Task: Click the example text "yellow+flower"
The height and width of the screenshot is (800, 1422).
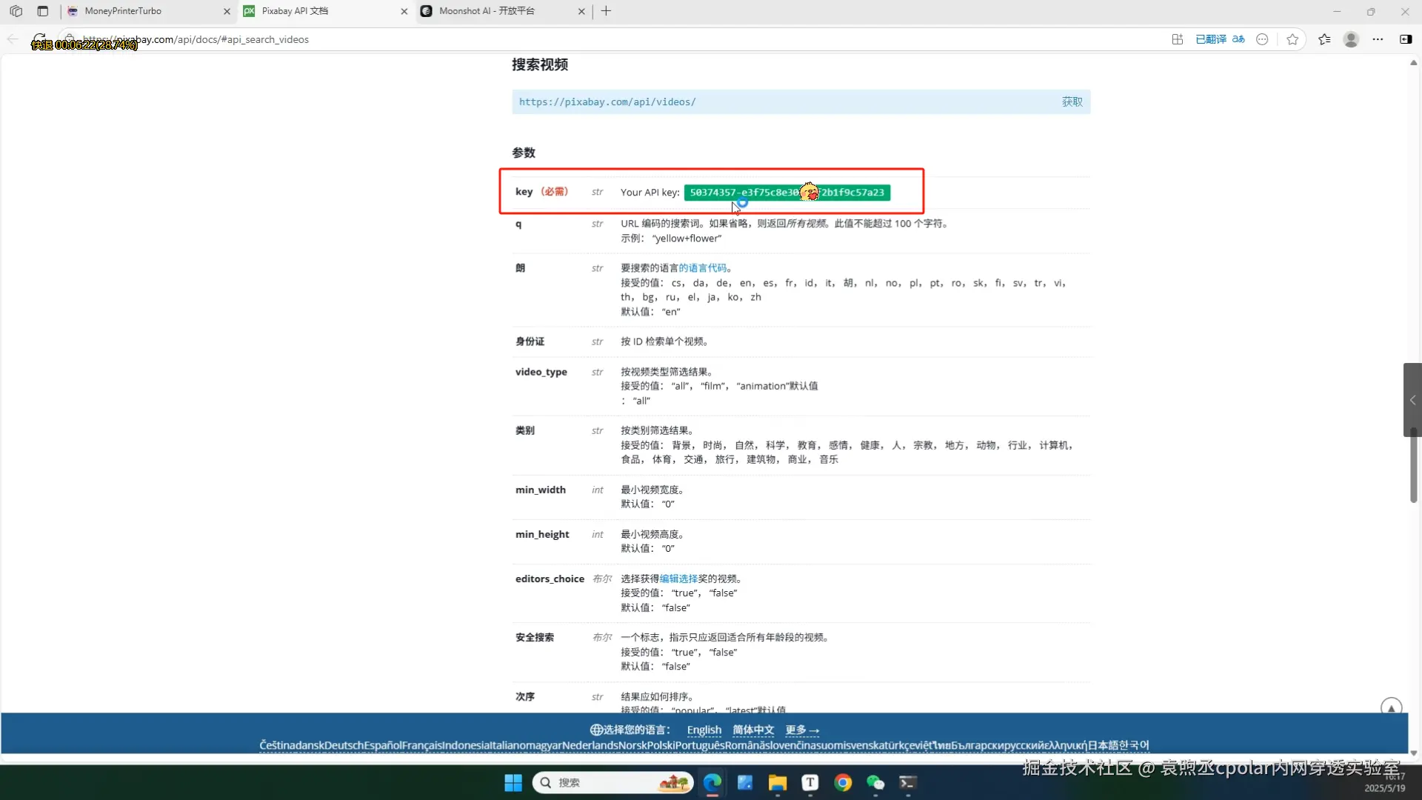Action: point(687,239)
